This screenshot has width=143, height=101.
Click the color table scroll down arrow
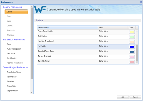click(137, 63)
